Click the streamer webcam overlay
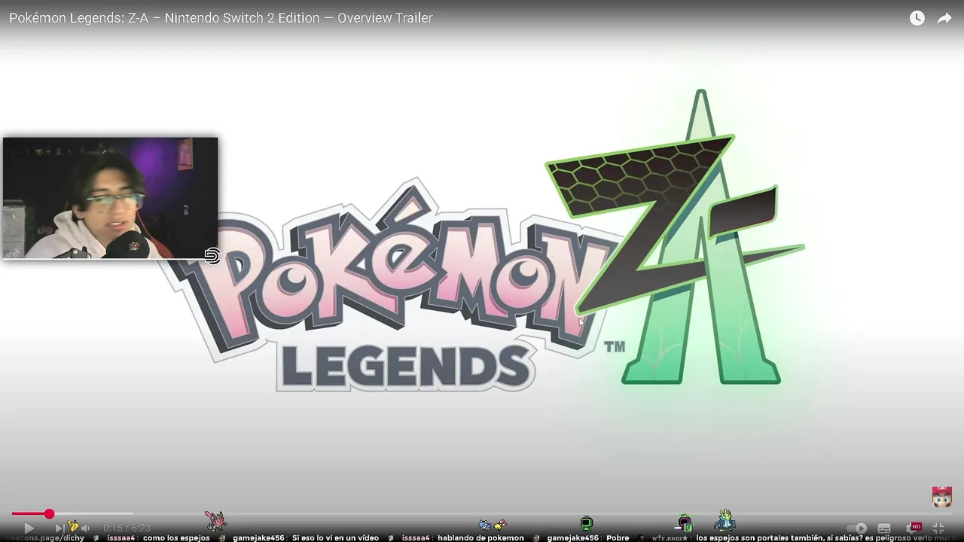 [x=110, y=198]
